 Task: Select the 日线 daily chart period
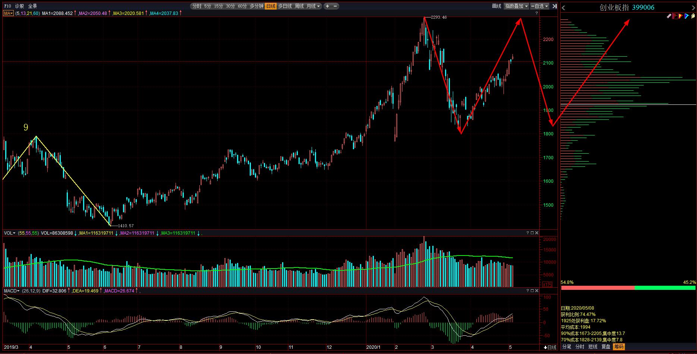coord(271,6)
